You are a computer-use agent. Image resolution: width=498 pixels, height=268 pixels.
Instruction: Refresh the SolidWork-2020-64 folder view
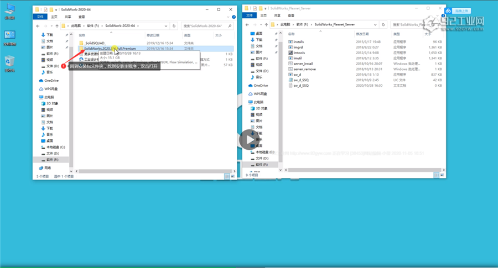pos(174,26)
